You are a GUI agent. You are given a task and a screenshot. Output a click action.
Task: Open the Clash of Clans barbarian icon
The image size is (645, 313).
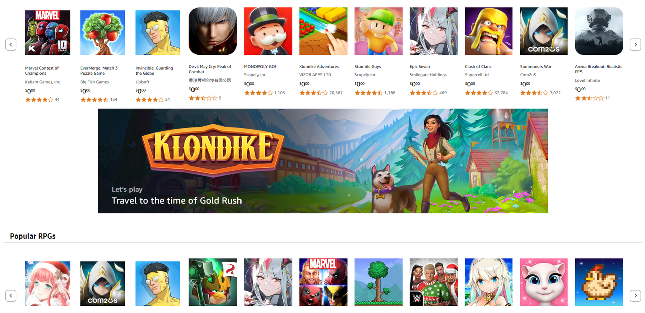point(489,31)
